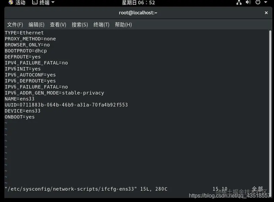Viewport: 274px width, 202px height.
Task: Click the line IPV4_FAILURE_FATAL=no
Action: tap(37, 63)
